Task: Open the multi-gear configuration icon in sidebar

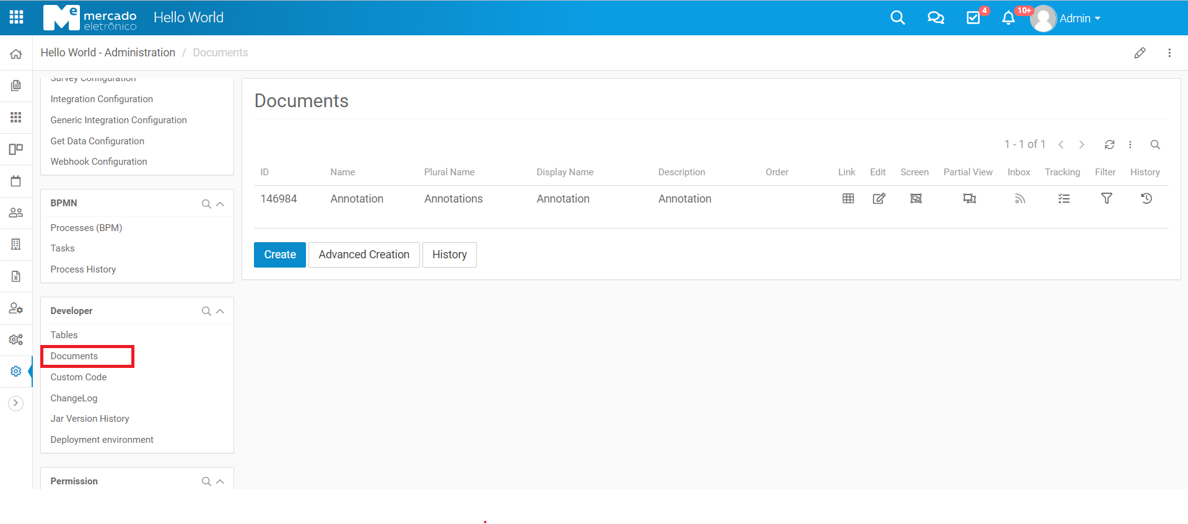Action: pyautogui.click(x=16, y=339)
